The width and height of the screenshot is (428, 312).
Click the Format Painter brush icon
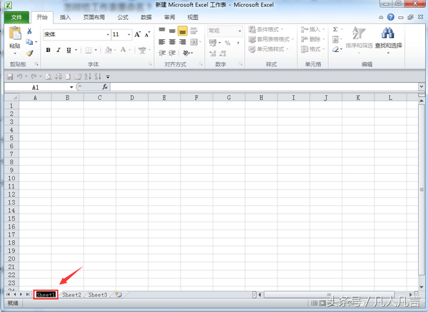tap(29, 53)
